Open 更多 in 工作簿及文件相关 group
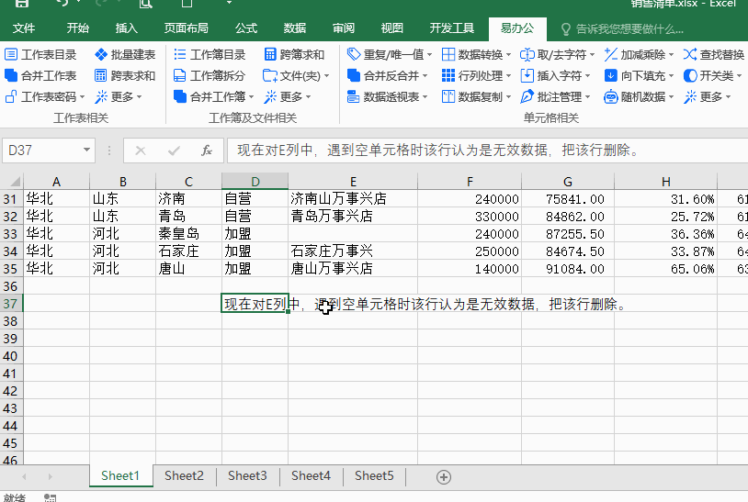This screenshot has height=502, width=748. (288, 96)
